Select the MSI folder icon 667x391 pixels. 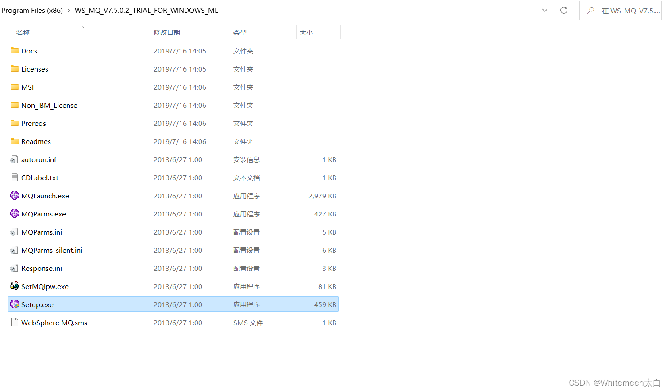pos(15,87)
